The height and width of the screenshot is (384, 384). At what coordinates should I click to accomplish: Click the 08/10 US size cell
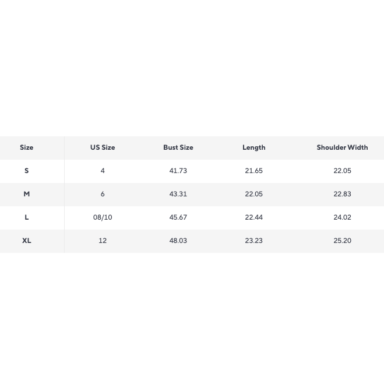point(103,217)
